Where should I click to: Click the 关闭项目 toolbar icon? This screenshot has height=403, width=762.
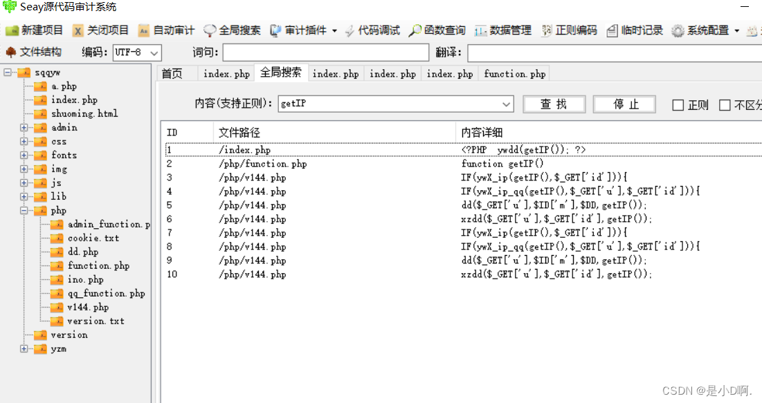point(78,30)
